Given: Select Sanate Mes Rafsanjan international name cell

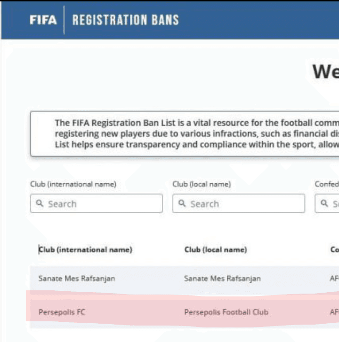Looking at the screenshot, I should pyautogui.click(x=77, y=279).
